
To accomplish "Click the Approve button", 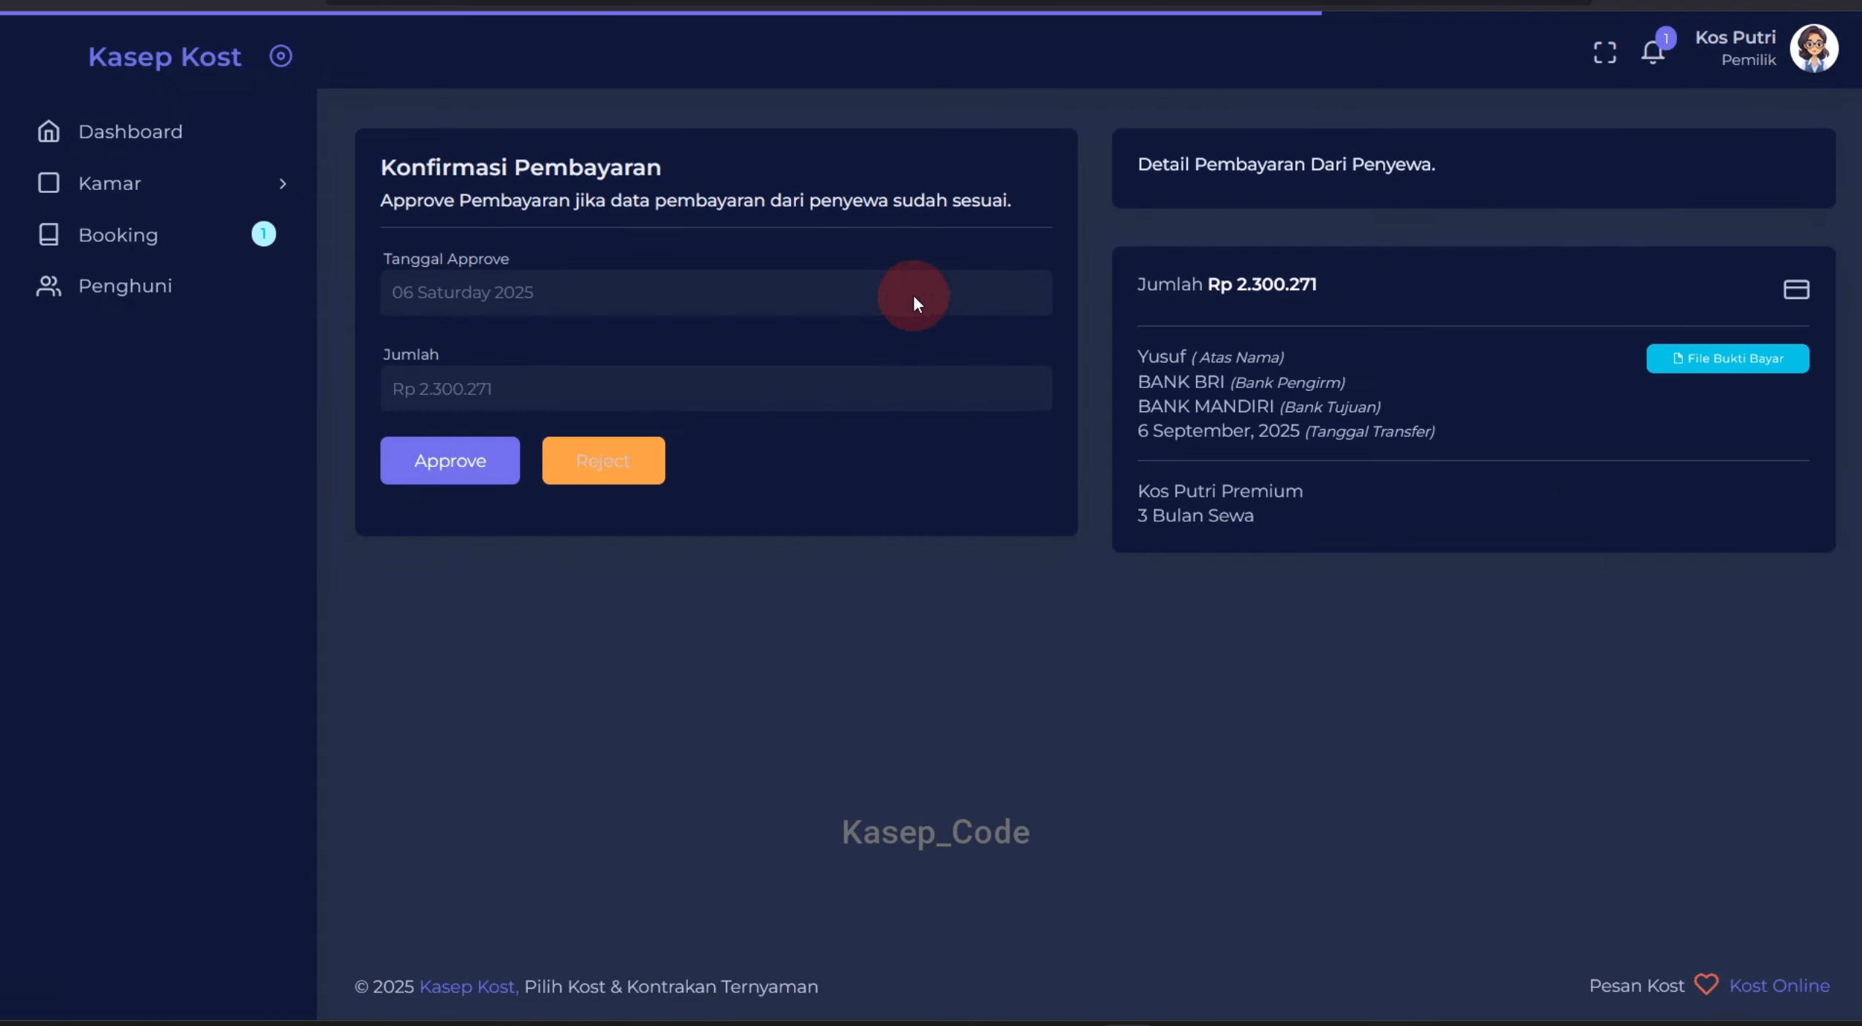I will [x=450, y=460].
